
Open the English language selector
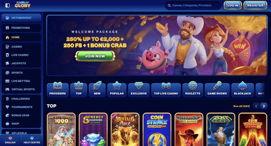click(10, 140)
